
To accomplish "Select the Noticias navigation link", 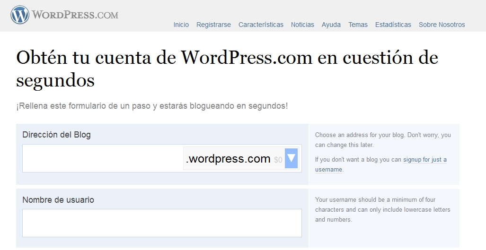I will (302, 25).
